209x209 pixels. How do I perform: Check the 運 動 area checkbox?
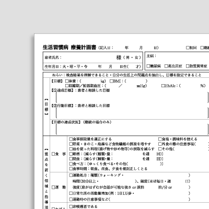point(53,188)
